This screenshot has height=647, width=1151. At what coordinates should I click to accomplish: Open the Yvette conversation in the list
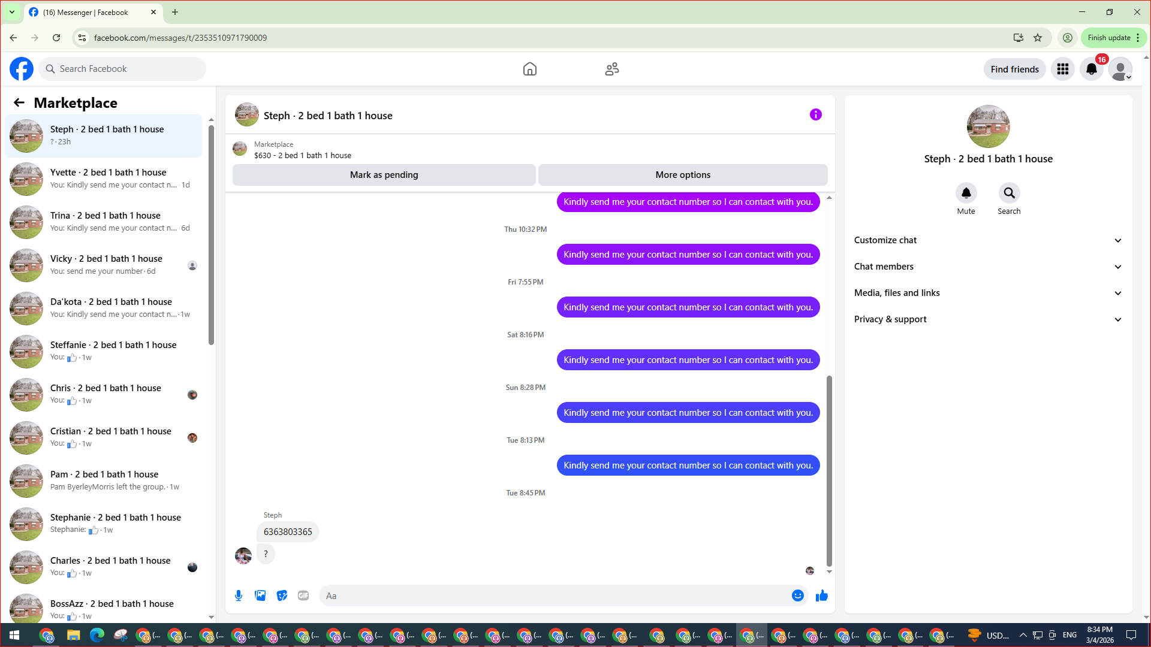(x=104, y=179)
